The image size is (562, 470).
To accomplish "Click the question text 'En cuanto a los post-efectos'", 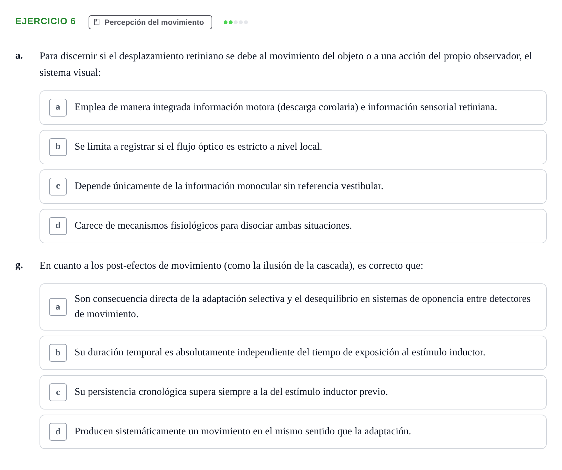I will [x=231, y=266].
